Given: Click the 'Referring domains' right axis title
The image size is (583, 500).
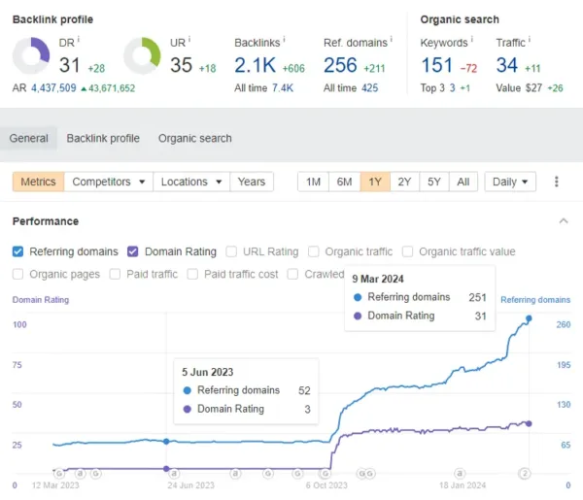Looking at the screenshot, I should coord(535,300).
